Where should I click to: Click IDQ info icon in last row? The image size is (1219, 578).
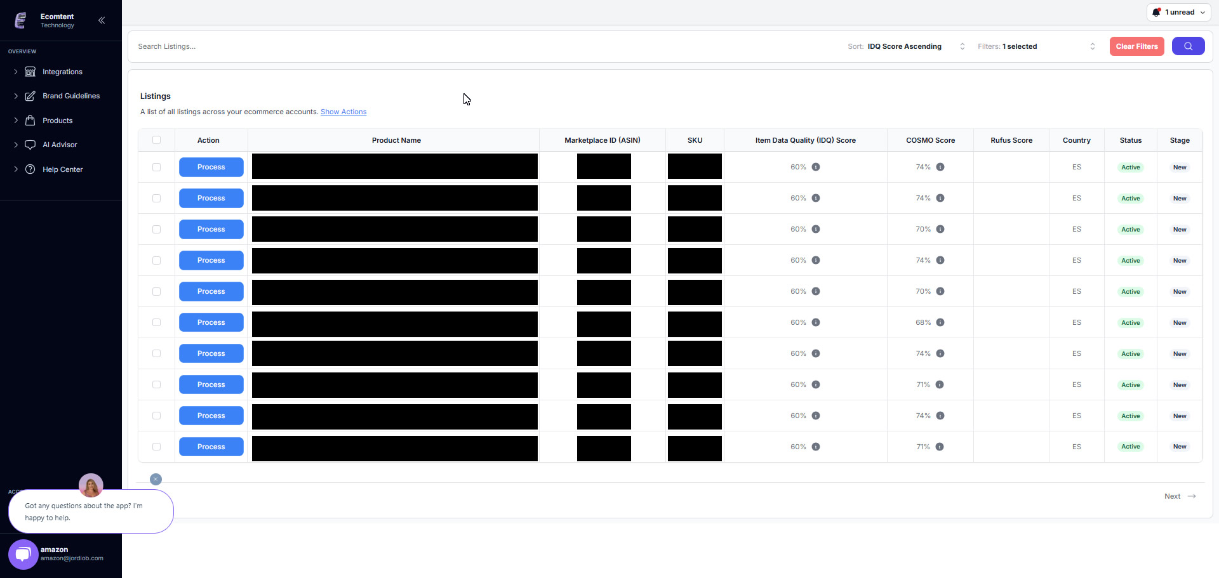(x=816, y=447)
